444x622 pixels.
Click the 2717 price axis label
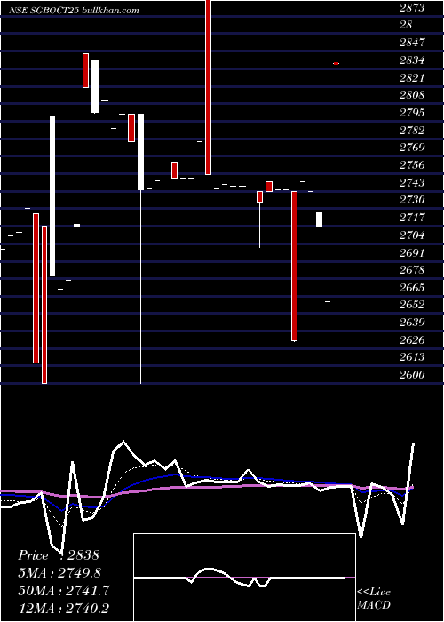(x=412, y=218)
